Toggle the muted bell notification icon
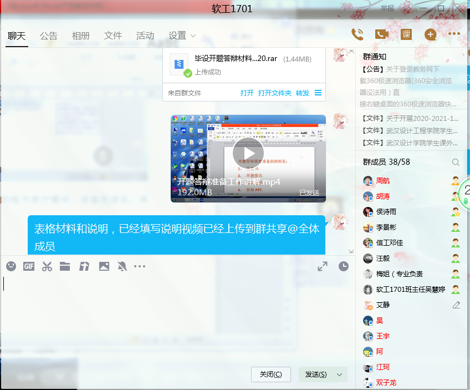Image resolution: width=470 pixels, height=390 pixels. click(x=122, y=266)
